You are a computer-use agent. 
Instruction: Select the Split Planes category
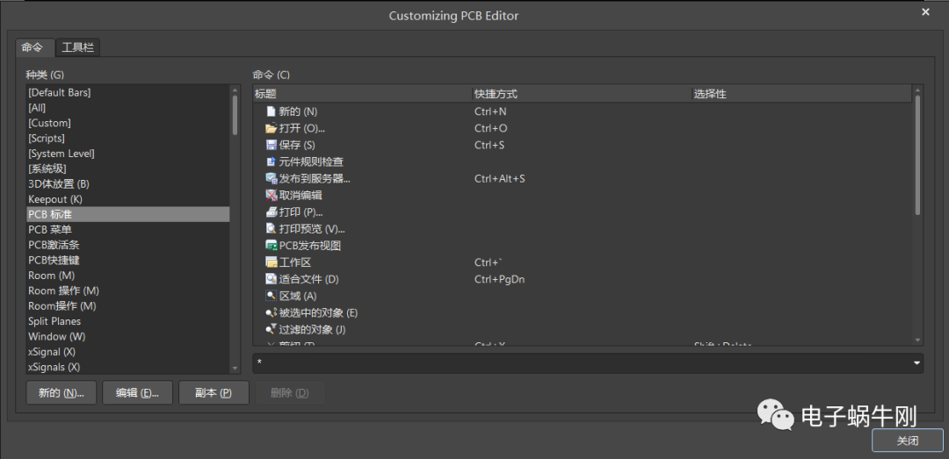(127, 321)
